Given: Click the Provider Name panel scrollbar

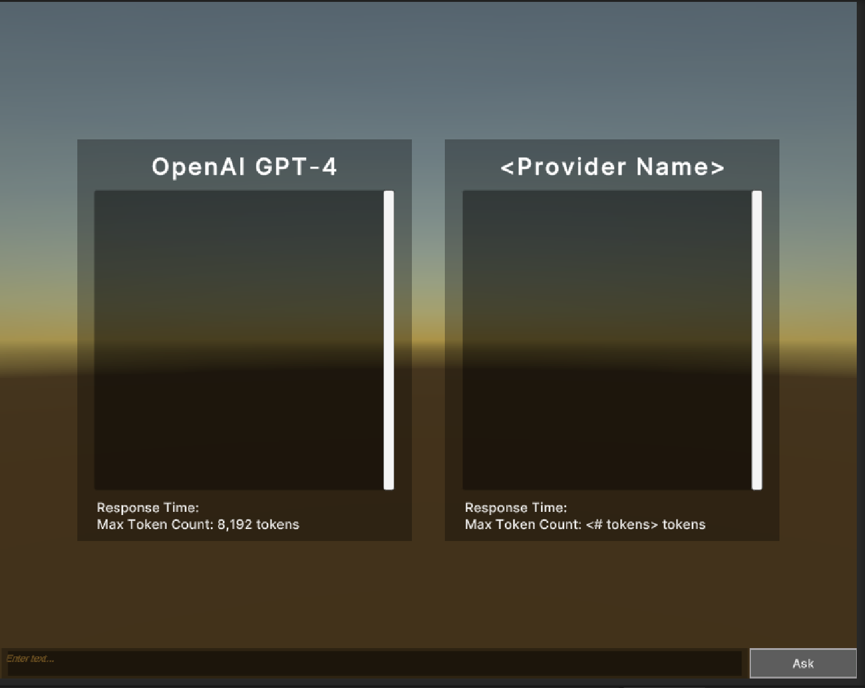Looking at the screenshot, I should click(x=757, y=340).
